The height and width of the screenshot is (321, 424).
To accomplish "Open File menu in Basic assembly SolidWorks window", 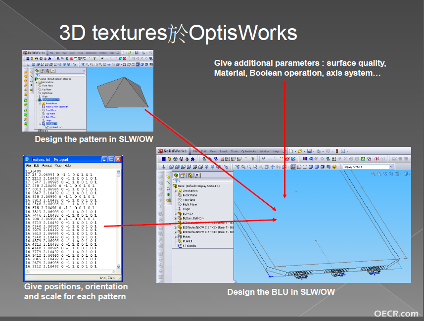I will (x=195, y=151).
